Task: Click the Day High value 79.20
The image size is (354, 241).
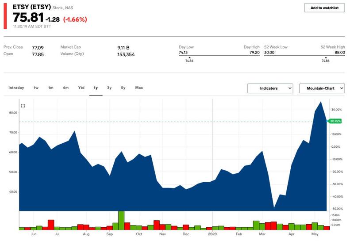Action: [254, 52]
